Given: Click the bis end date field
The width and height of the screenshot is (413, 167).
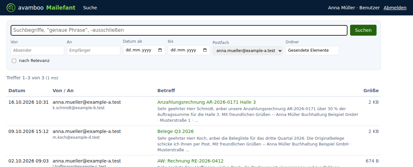Looking at the screenshot, I should click(x=189, y=50).
